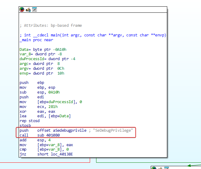
Task: Click the node color wheel icon
Action: [x=22, y=10]
